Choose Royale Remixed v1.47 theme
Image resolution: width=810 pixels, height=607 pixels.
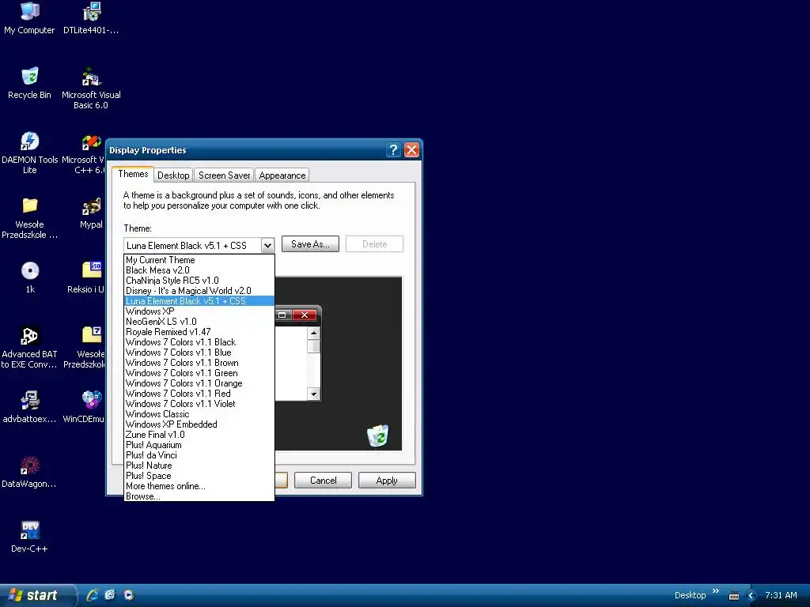pos(199,332)
